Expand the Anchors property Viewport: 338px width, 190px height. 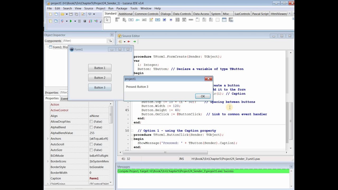(x=48, y=139)
